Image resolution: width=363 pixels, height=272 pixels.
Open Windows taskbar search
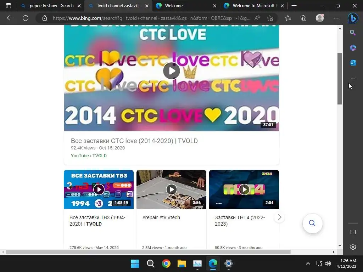point(150,263)
